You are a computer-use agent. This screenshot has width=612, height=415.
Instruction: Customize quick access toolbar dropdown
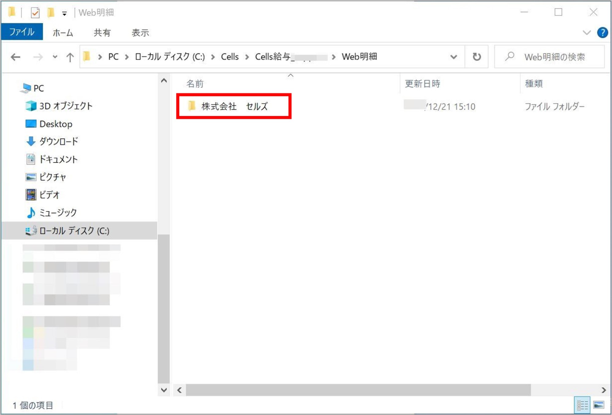pyautogui.click(x=64, y=13)
